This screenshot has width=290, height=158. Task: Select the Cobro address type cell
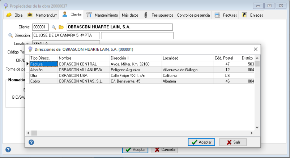(44, 81)
